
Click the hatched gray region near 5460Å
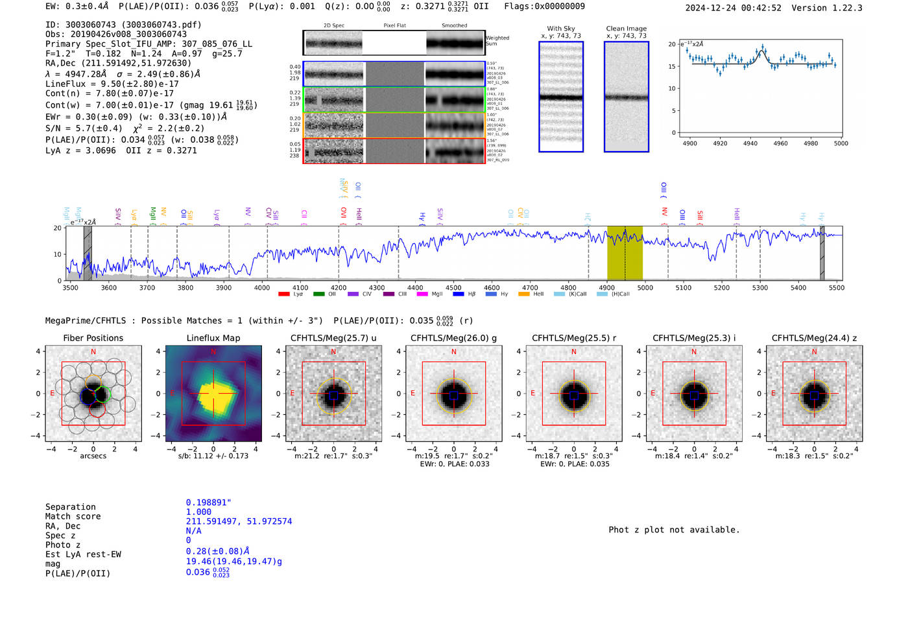822,253
